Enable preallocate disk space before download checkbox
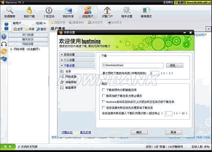The image size is (212, 152). (x=104, y=90)
